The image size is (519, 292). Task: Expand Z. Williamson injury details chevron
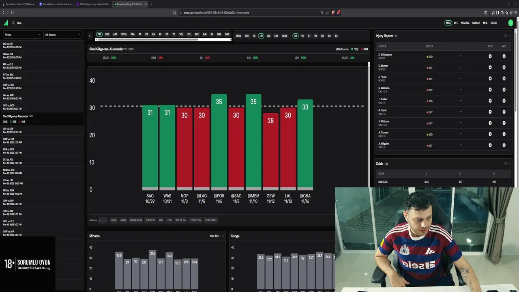[461, 56]
